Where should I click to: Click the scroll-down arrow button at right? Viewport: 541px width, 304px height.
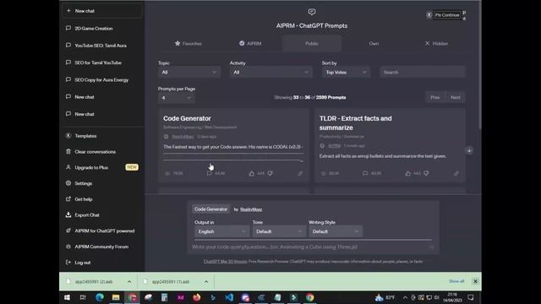(x=469, y=150)
